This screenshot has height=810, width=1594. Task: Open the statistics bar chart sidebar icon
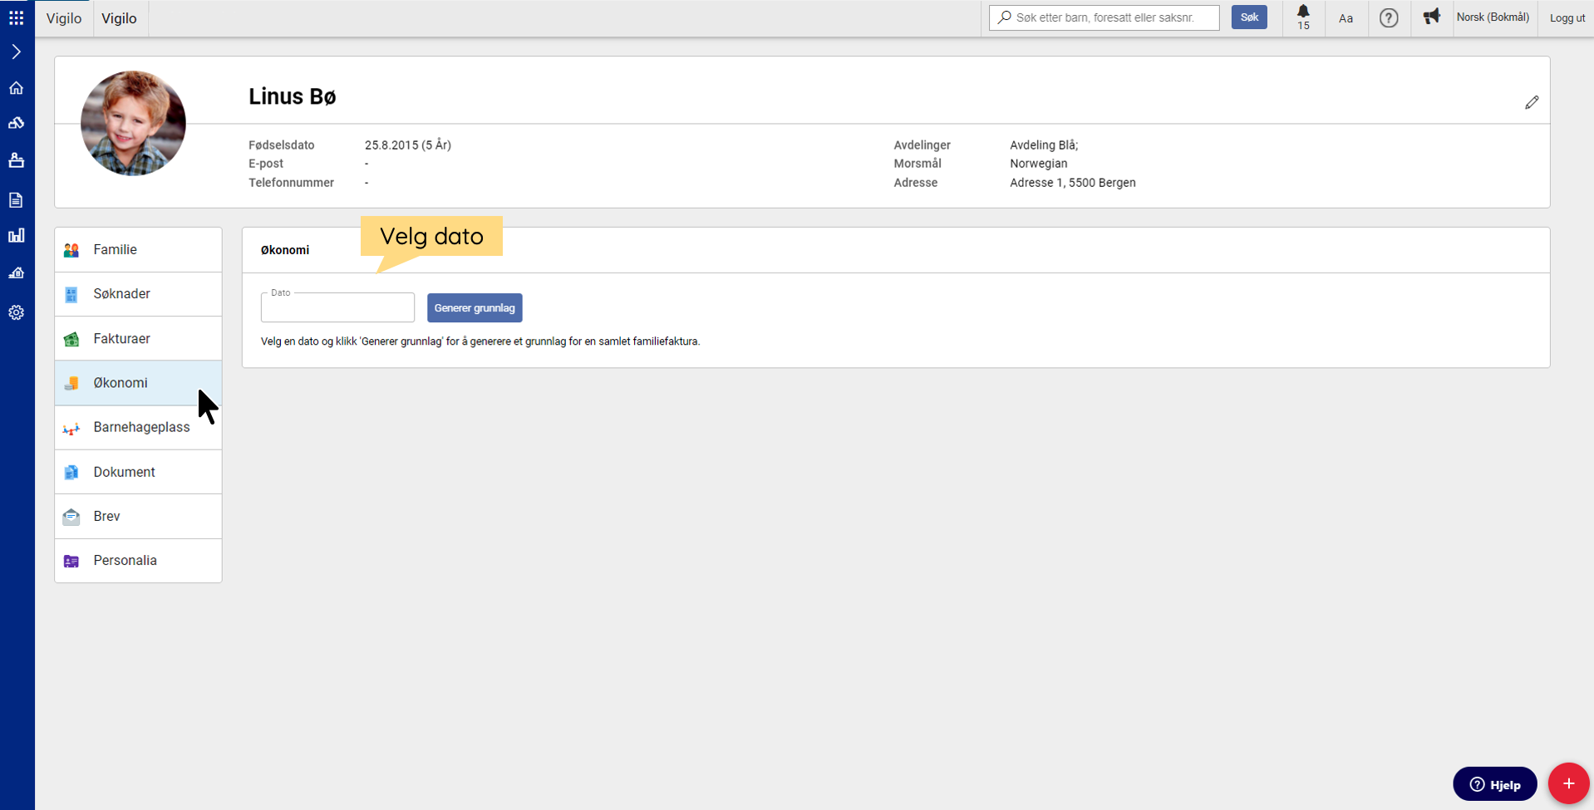[17, 236]
